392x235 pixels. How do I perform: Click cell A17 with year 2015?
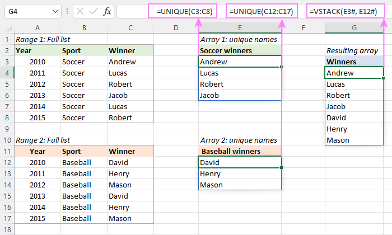(38, 218)
